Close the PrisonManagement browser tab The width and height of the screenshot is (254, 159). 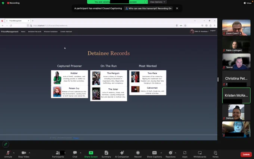point(28,21)
